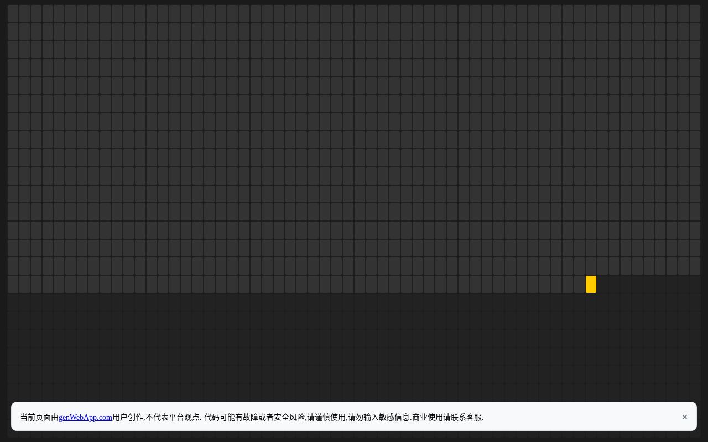Click the dark cell right of the yellow cell

[602, 284]
